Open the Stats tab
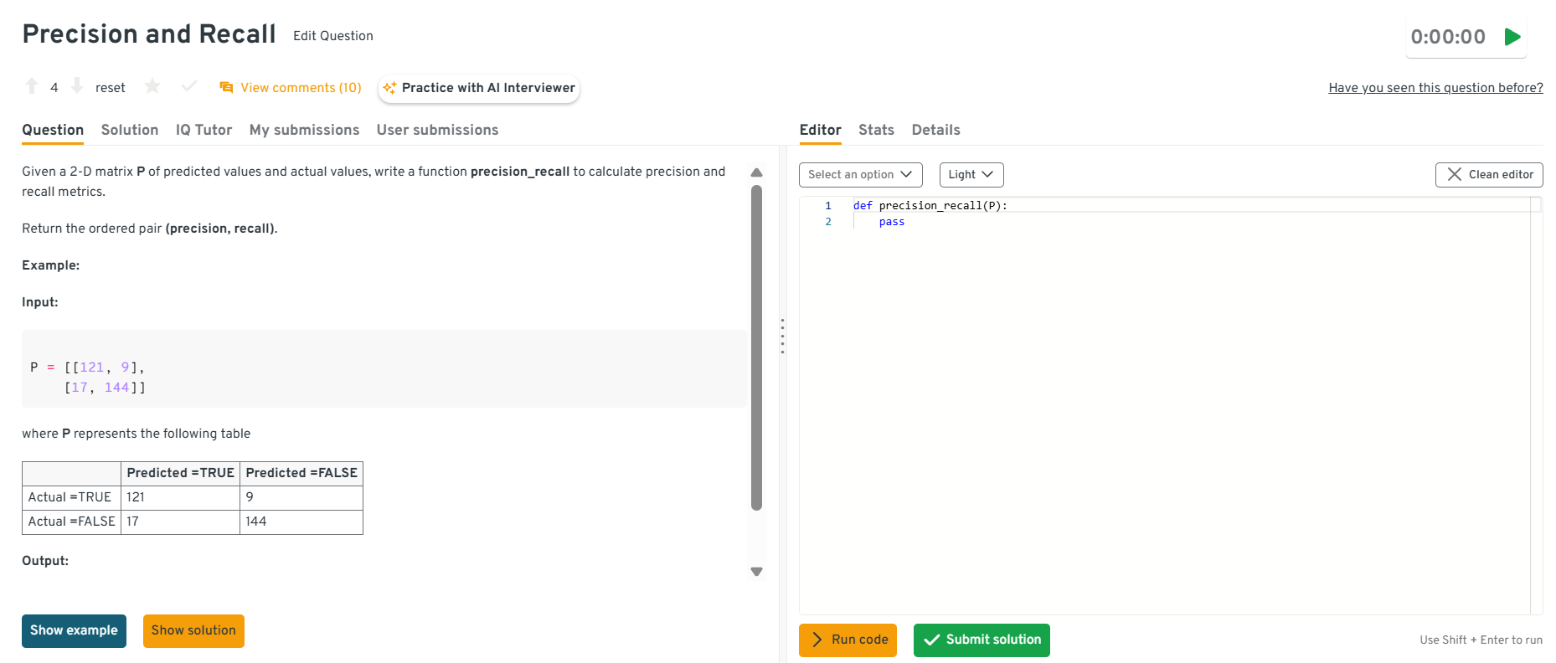 (876, 130)
